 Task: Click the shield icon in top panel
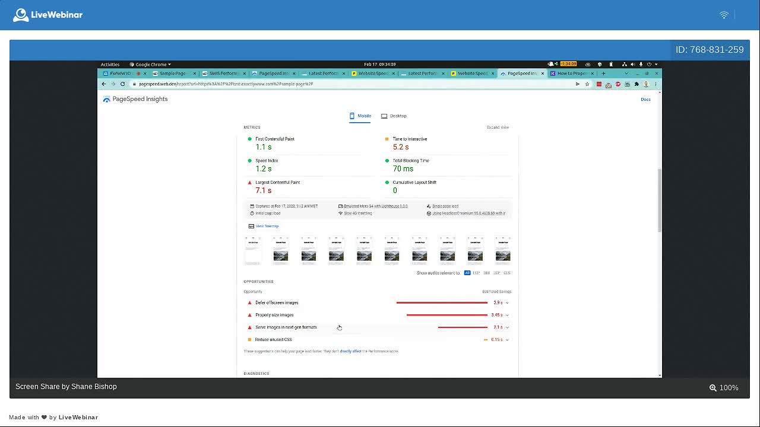click(600, 64)
